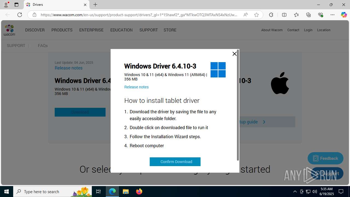350x197 pixels.
Task: Open the Feedback widget
Action: point(325,158)
